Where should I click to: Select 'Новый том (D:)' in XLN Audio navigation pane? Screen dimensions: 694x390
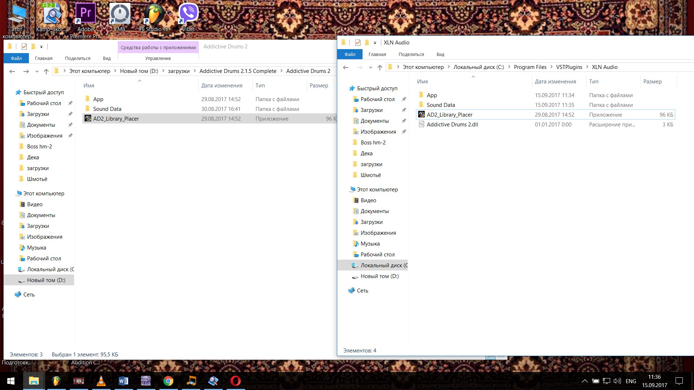380,276
